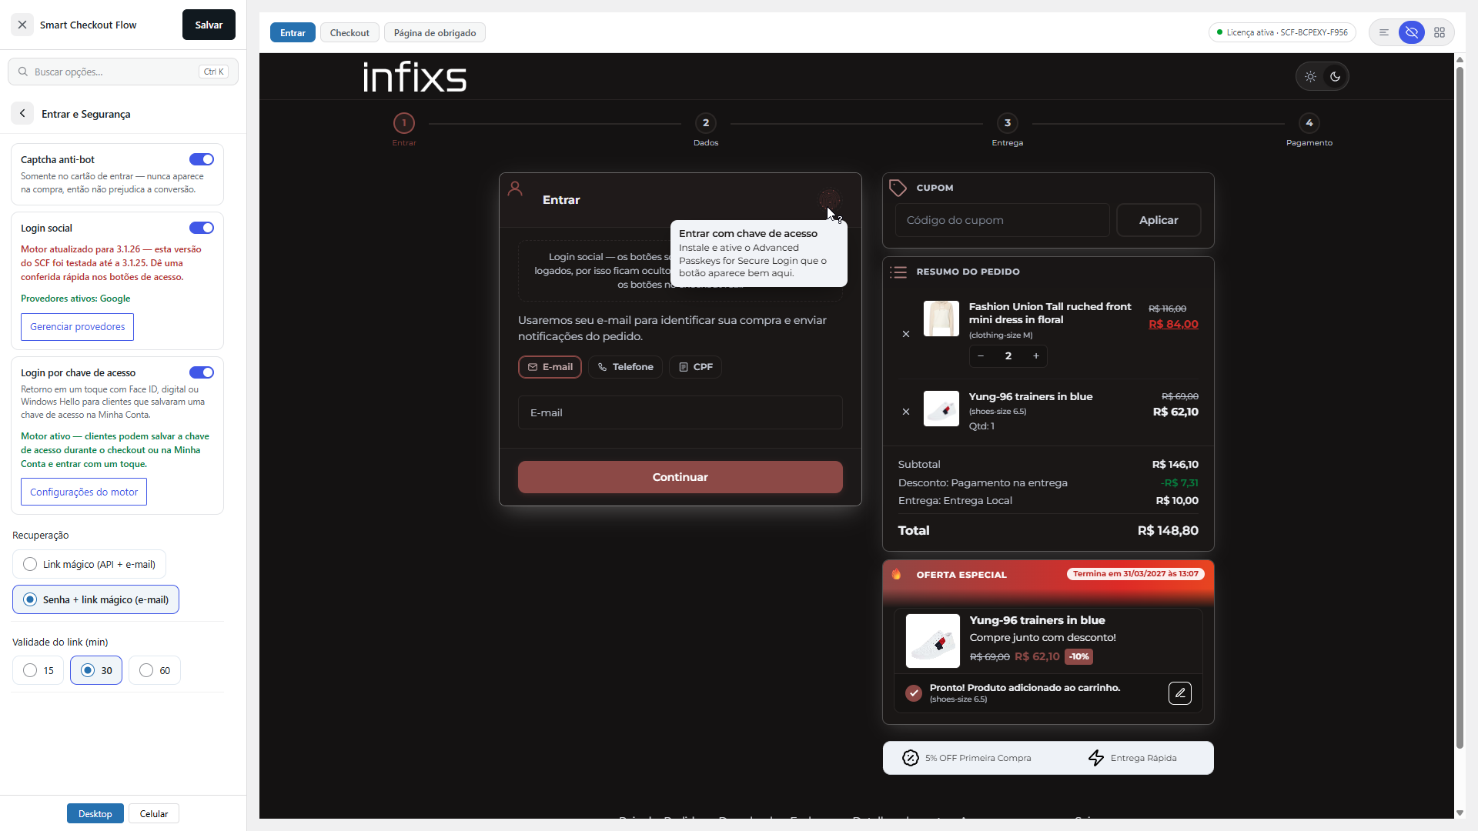1478x831 pixels.
Task: Choose the Telefone identification tab
Action: pyautogui.click(x=625, y=367)
